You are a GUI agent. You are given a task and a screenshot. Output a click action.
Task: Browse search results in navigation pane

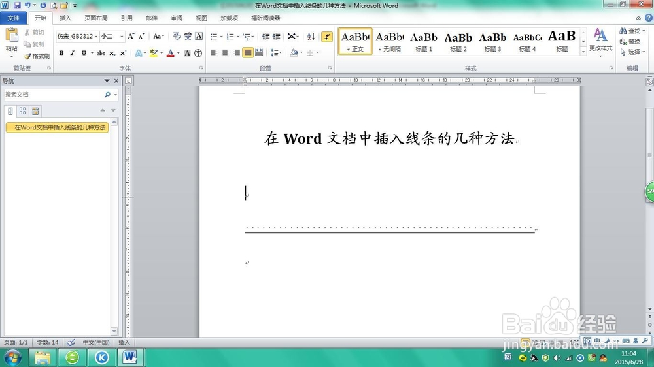(x=35, y=111)
